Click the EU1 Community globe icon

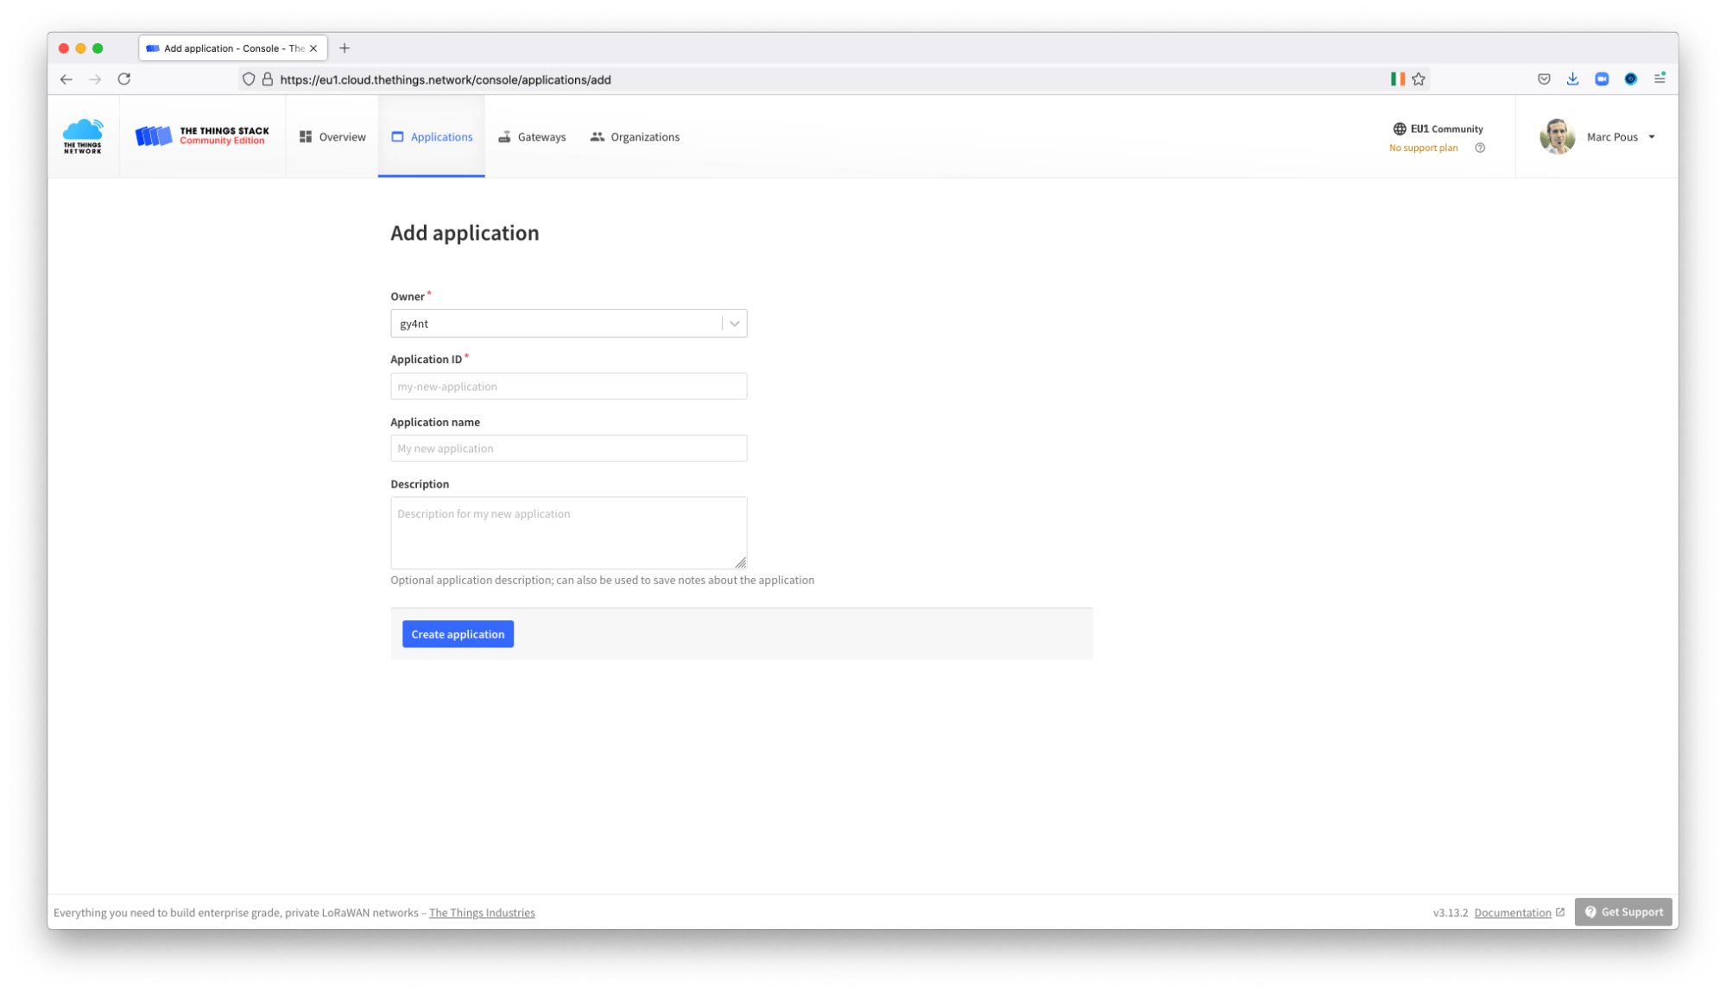pos(1399,129)
